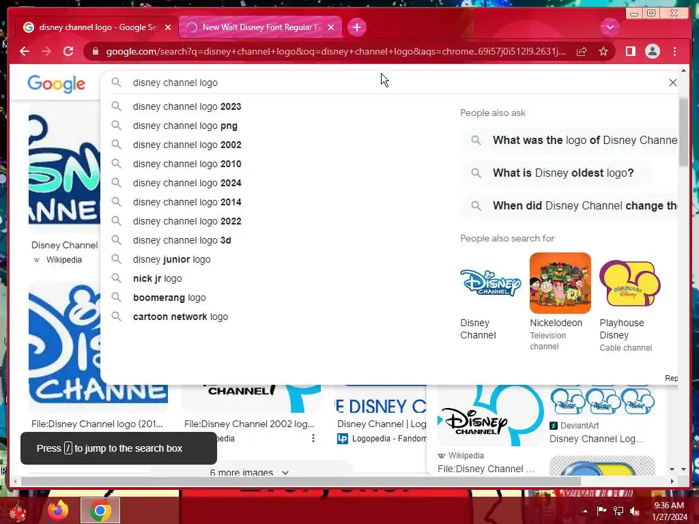
Task: Open the Nickelodeon related search thumbnail
Action: pos(560,283)
